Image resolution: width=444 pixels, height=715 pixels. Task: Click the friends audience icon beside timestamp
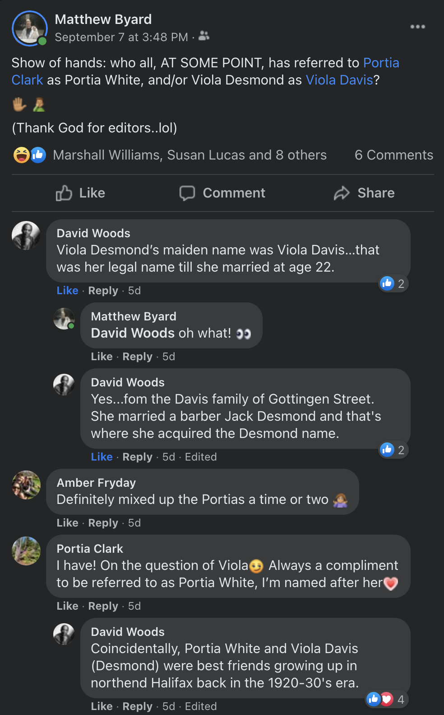click(x=204, y=36)
